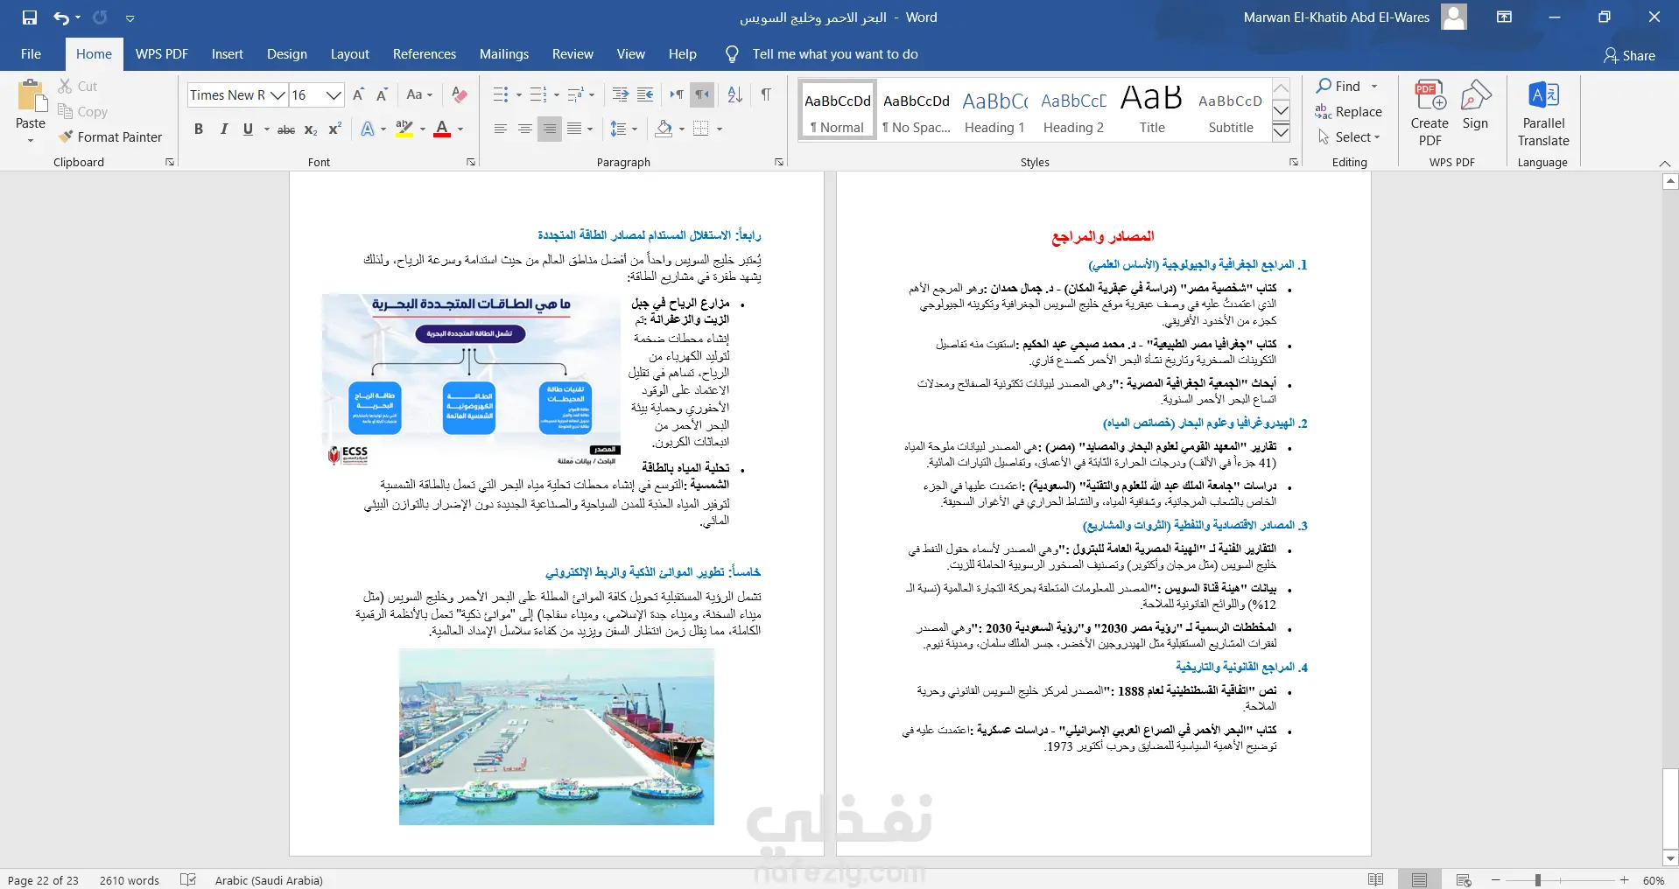Toggle Underline formatting
The height and width of the screenshot is (889, 1679).
click(x=248, y=129)
